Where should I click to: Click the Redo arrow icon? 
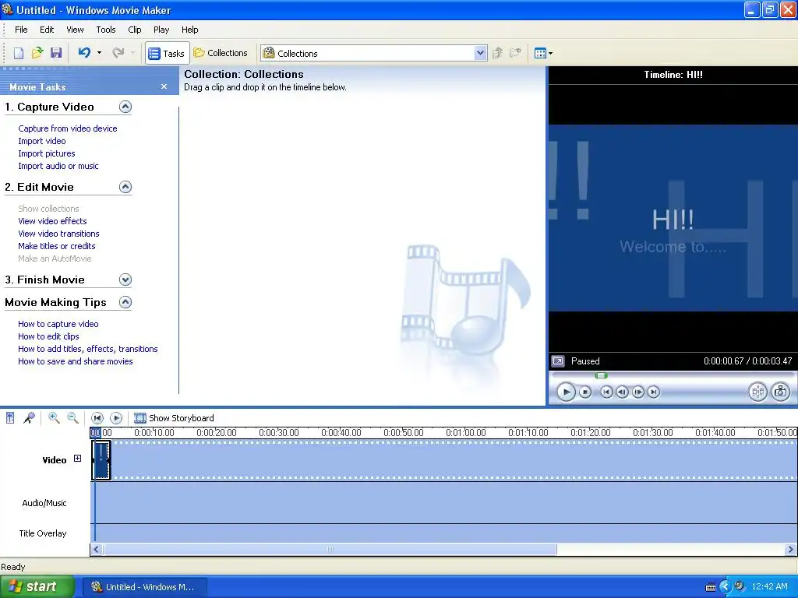point(118,52)
